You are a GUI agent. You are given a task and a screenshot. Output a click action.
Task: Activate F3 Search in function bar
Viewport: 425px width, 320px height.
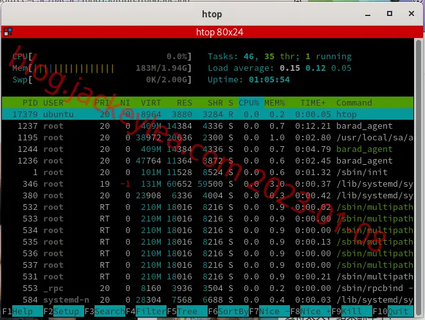(105, 312)
